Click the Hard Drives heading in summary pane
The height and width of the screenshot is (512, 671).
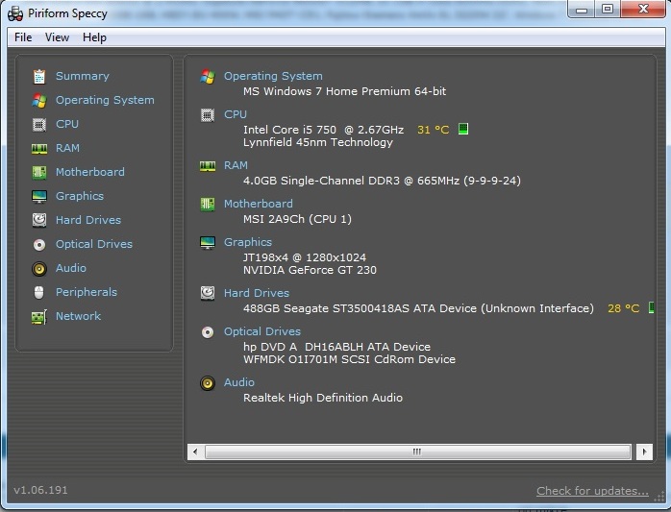[256, 293]
